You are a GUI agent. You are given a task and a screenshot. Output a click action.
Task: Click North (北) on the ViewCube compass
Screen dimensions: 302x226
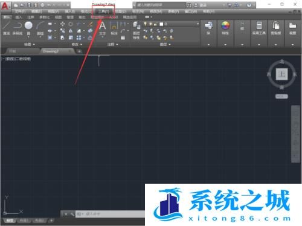pos(282,62)
